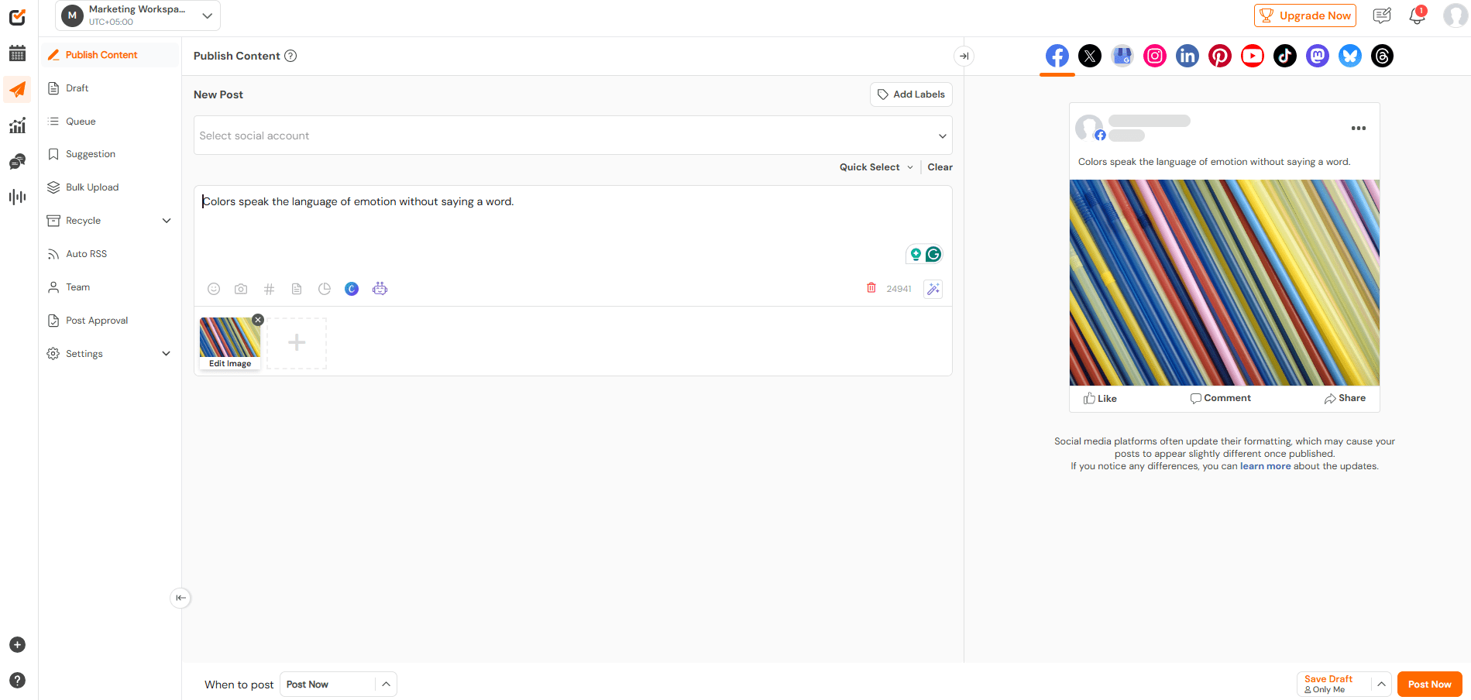1471x700 pixels.
Task: Toggle the LinkedIn preview icon
Action: pos(1187,55)
